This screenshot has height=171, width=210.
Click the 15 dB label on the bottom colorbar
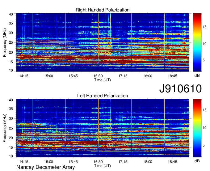[204, 110]
